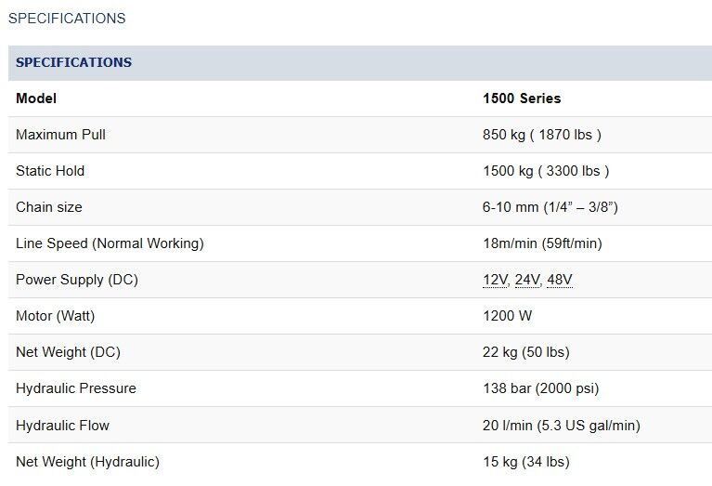Click the 15 kg hydraulic net weight value
712x486 pixels.
point(525,462)
